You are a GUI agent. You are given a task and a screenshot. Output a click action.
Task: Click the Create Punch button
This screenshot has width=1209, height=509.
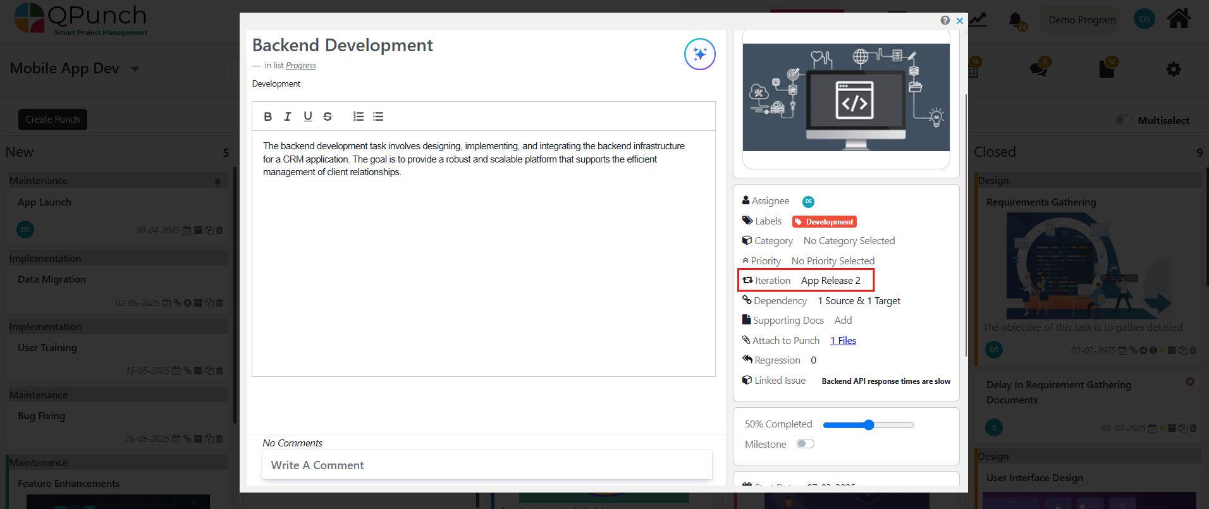pos(52,120)
